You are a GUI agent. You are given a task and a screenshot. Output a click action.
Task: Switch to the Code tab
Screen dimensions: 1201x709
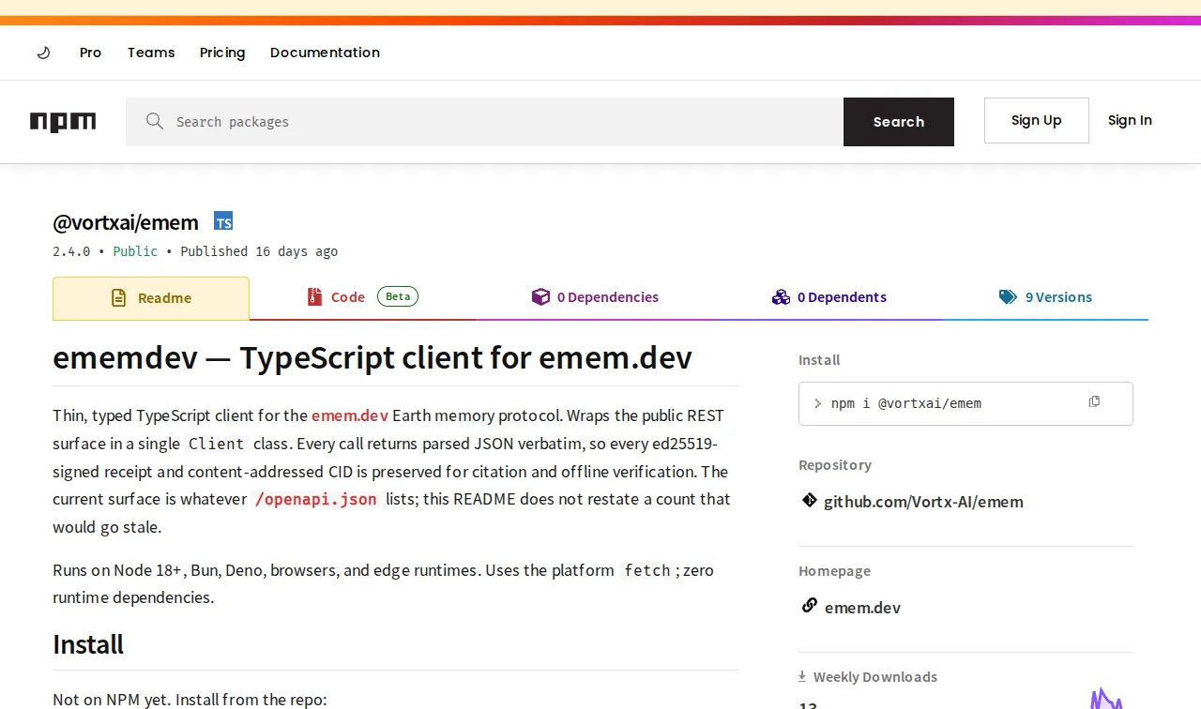362,297
